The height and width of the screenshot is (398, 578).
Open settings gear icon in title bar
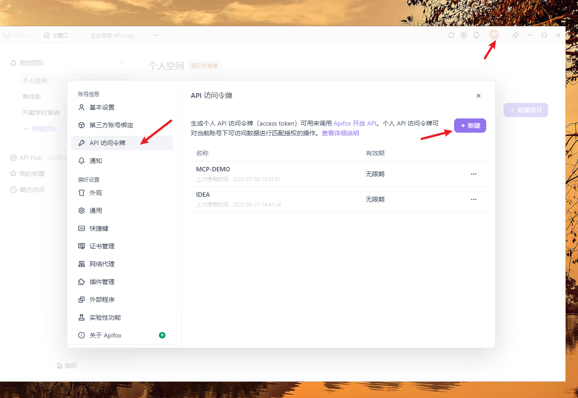(x=464, y=35)
